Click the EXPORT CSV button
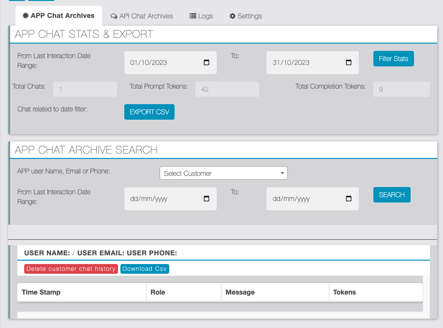 [x=149, y=112]
